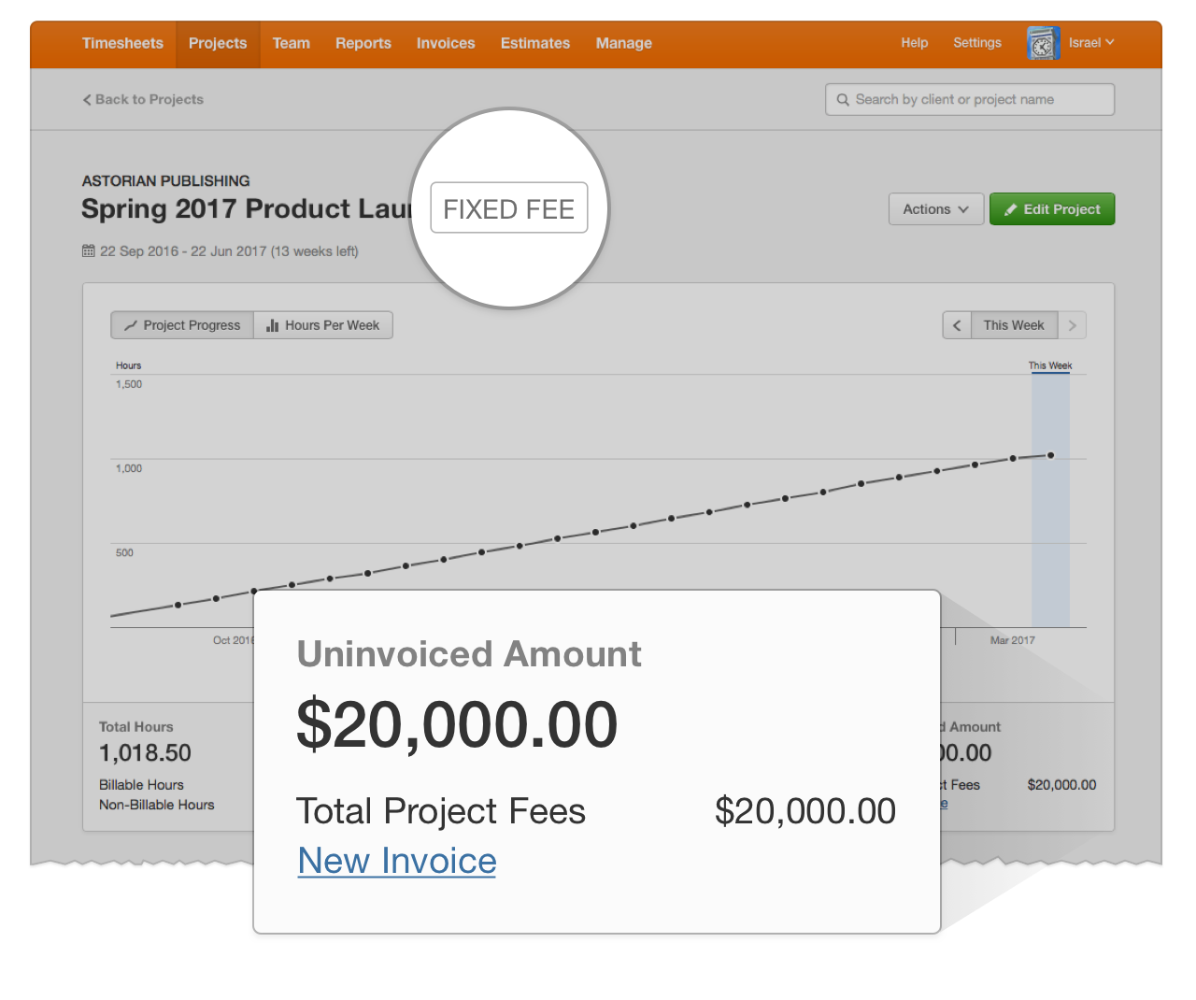Select the bar-chart icon on Hours Per Week
This screenshot has width=1196, height=1000.
(271, 325)
